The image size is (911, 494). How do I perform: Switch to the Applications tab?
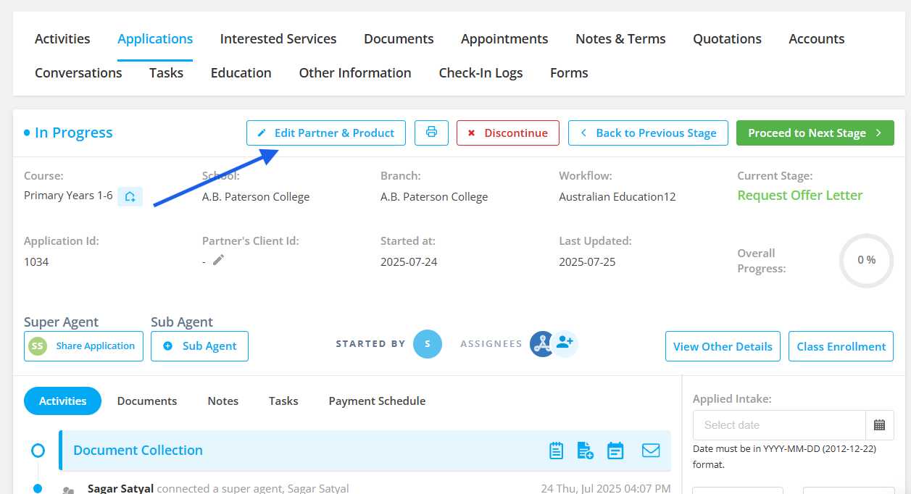[155, 39]
